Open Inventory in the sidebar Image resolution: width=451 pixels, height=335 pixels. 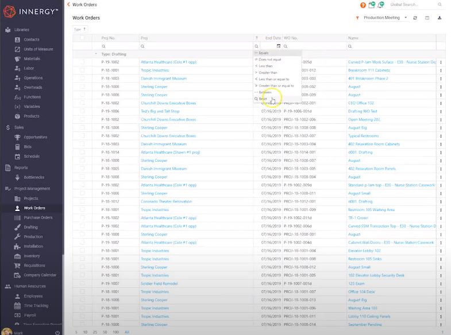[x=32, y=256]
